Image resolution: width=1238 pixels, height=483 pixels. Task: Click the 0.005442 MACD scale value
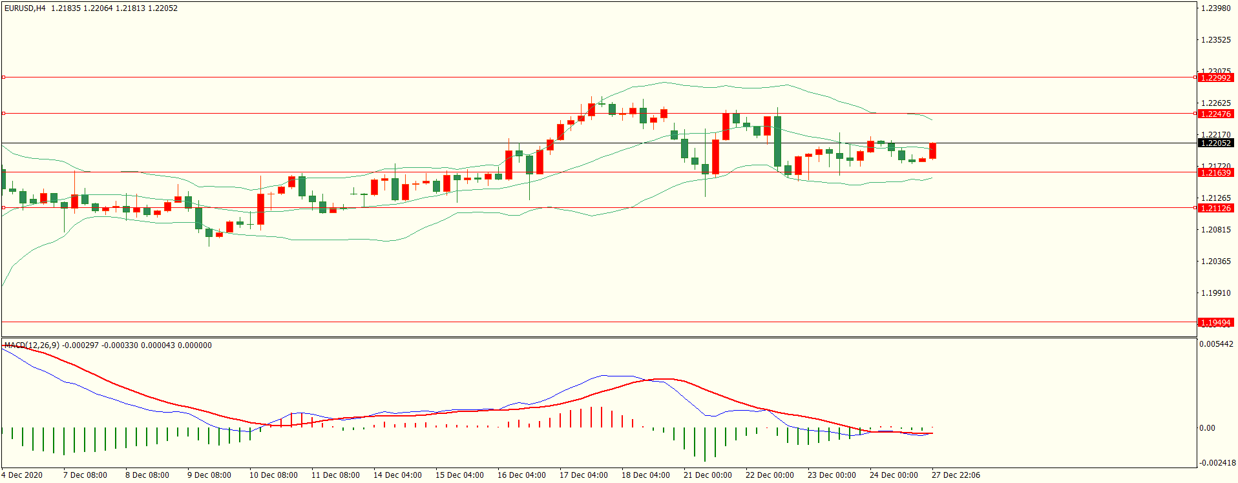click(x=1216, y=344)
